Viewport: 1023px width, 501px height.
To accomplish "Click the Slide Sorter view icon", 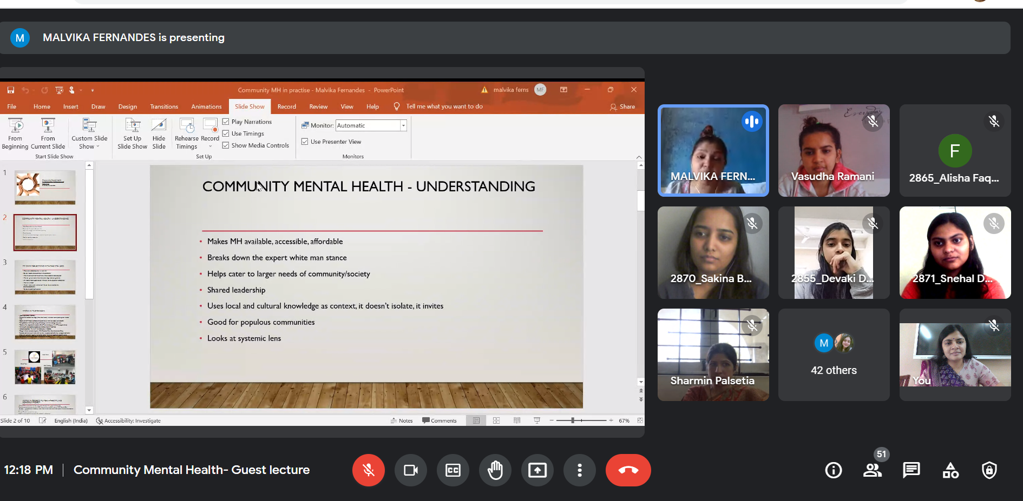I will click(x=496, y=420).
